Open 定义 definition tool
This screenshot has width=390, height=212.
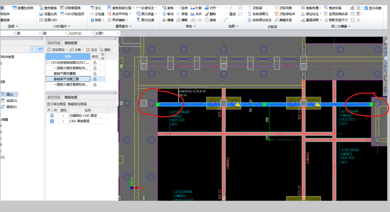96,8
